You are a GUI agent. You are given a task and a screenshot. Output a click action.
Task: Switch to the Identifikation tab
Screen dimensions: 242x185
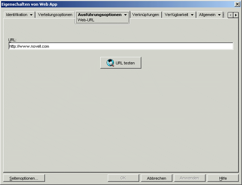[x=17, y=15]
